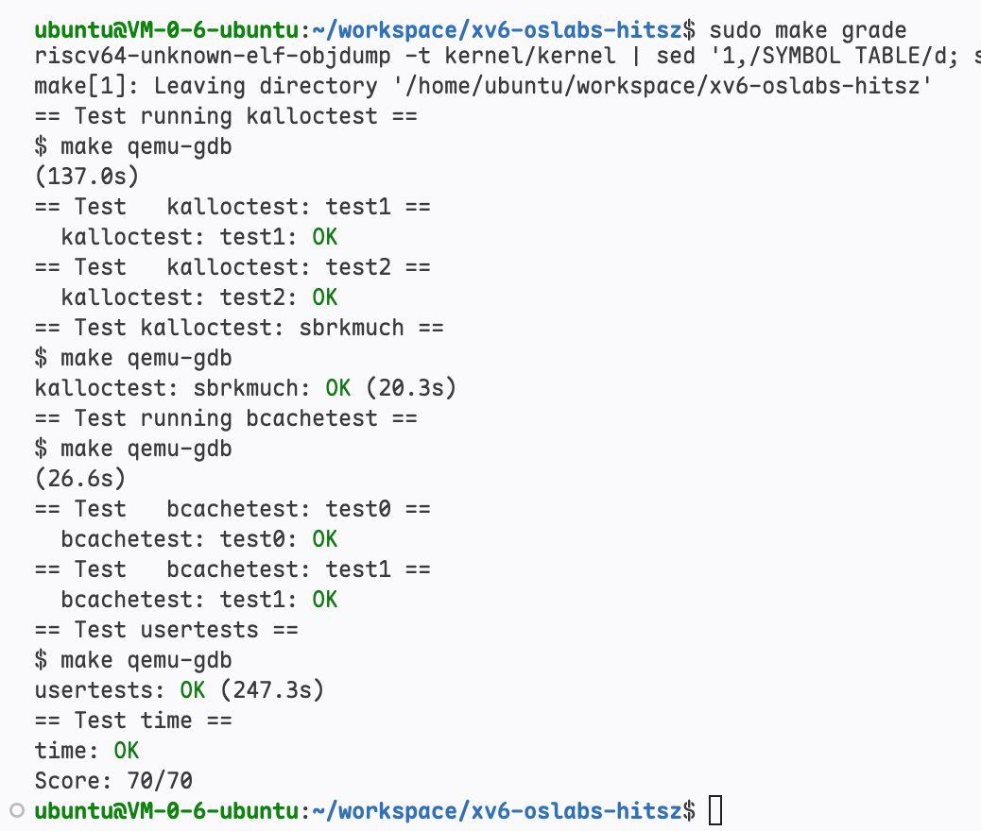
Task: Click the OK next to sbrkmuch result
Action: coord(337,388)
